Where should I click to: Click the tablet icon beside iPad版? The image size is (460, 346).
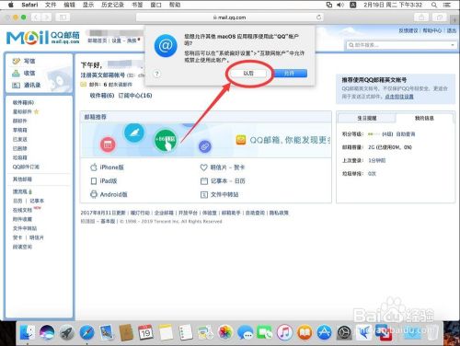(x=94, y=181)
